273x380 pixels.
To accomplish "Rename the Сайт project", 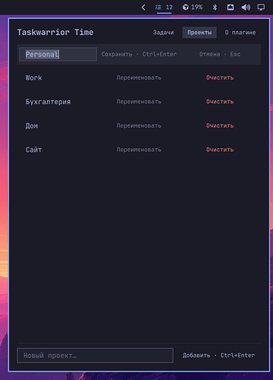I will (x=139, y=150).
